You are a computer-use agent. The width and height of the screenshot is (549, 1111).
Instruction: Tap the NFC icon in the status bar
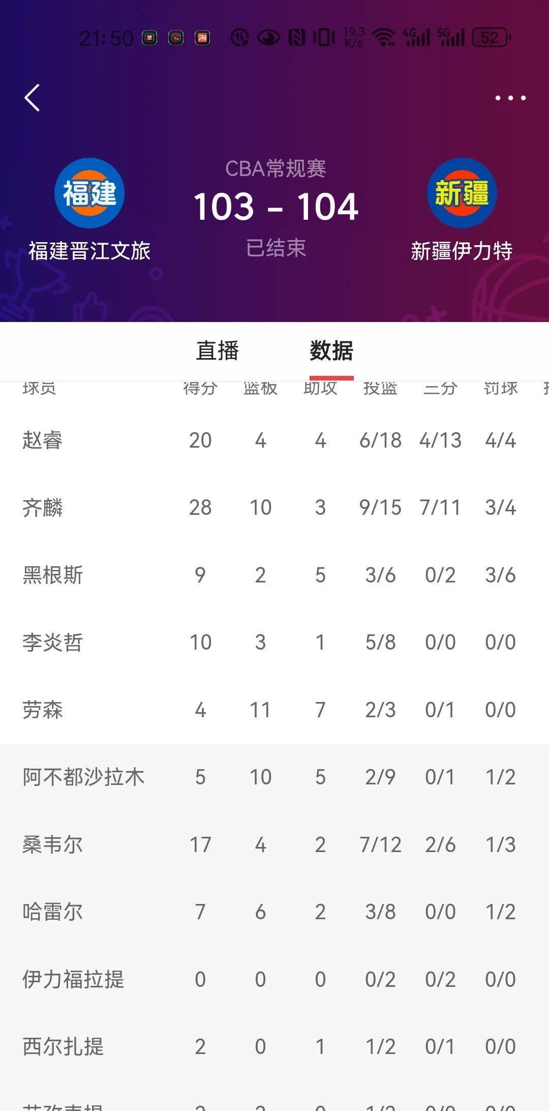click(x=296, y=37)
